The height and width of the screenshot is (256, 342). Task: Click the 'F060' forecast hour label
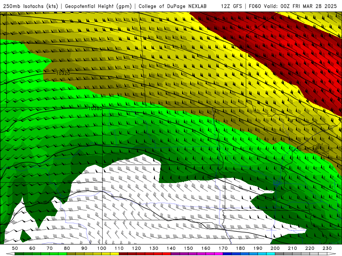point(255,6)
